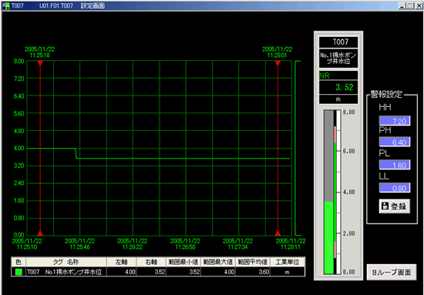Select the T007 No.1 pump well row
This screenshot has height=295, width=424.
tap(158, 272)
